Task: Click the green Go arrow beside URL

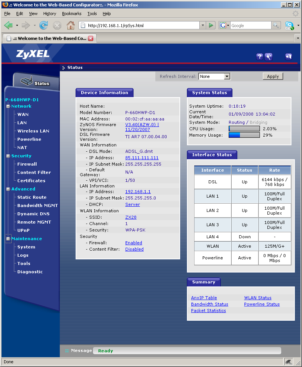Action: (x=211, y=25)
